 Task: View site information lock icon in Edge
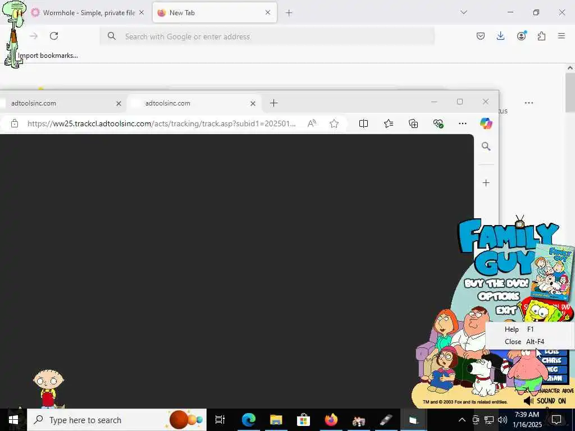tap(14, 123)
